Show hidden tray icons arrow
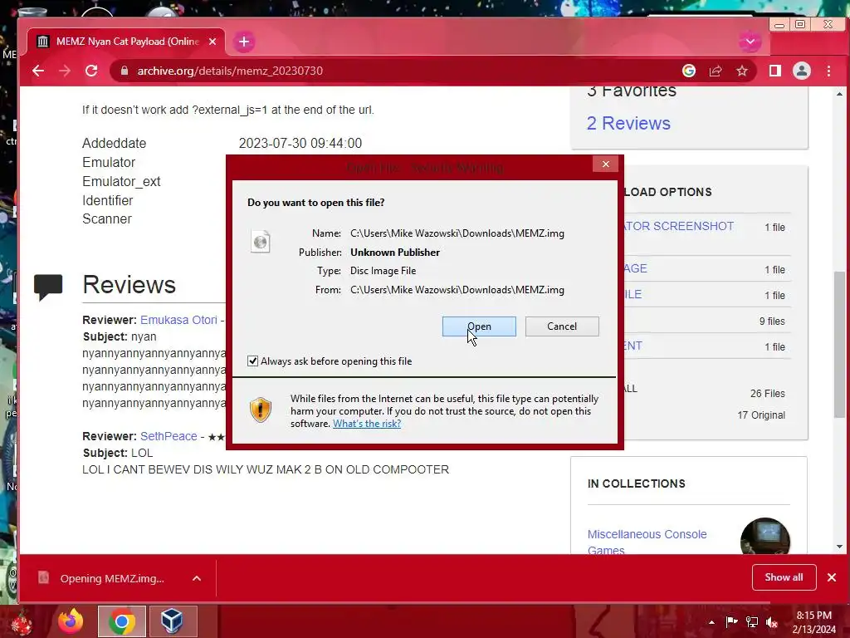The image size is (850, 638). coord(711,622)
